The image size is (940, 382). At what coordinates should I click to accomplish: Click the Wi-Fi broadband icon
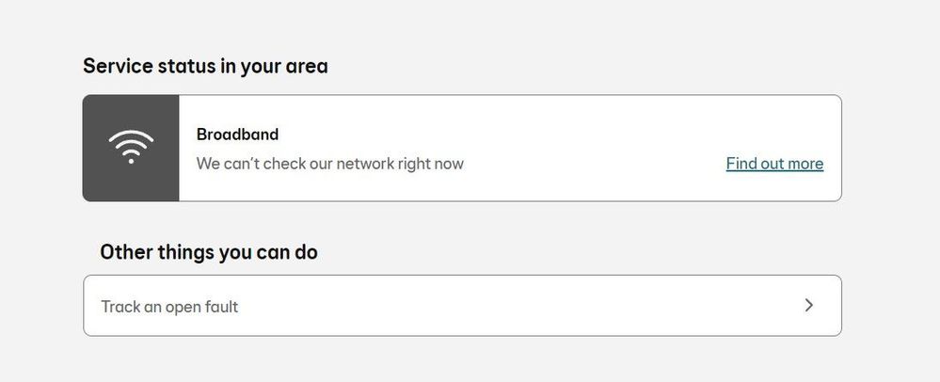coord(131,147)
